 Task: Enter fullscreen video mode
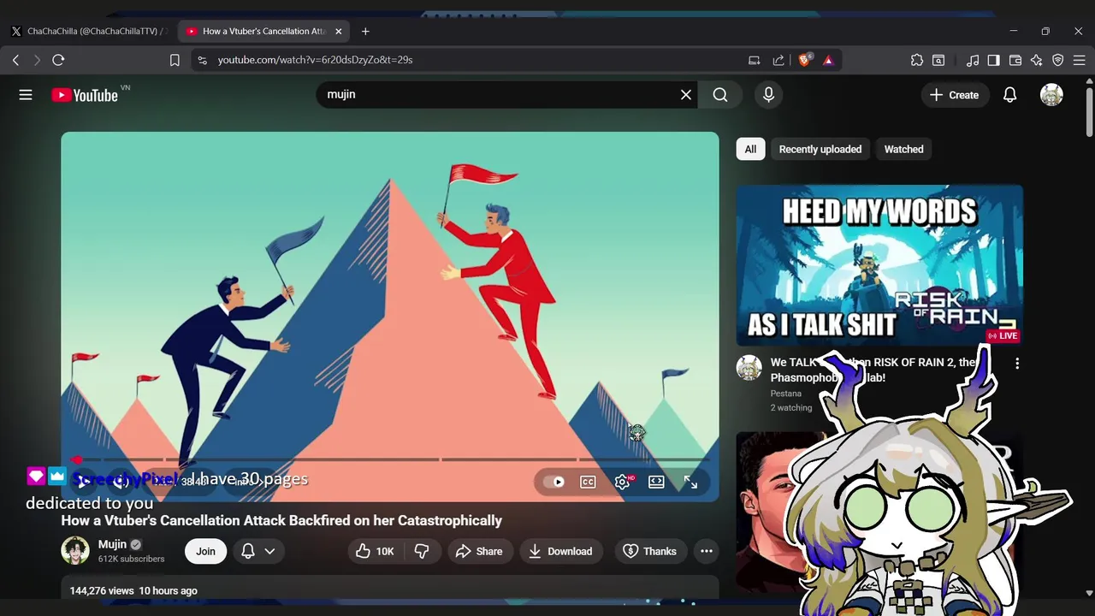tap(690, 483)
